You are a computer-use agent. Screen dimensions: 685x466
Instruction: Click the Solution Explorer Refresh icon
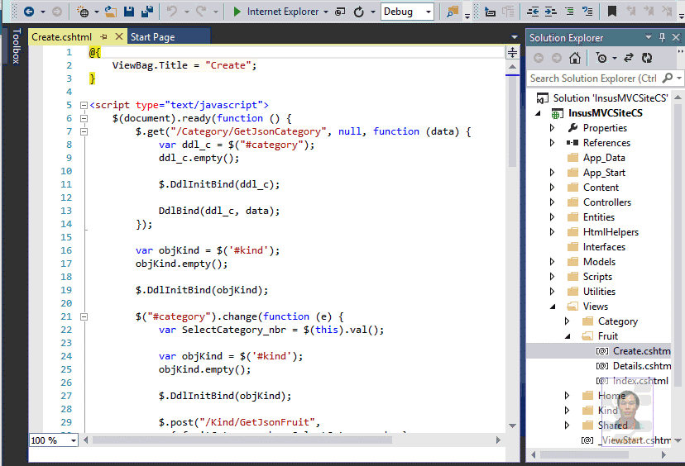click(x=647, y=58)
